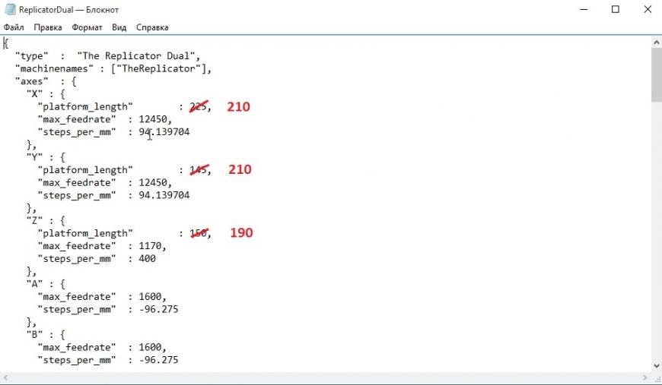The width and height of the screenshot is (662, 385).
Task: Click X max_feedrate value 12450
Action: (153, 119)
